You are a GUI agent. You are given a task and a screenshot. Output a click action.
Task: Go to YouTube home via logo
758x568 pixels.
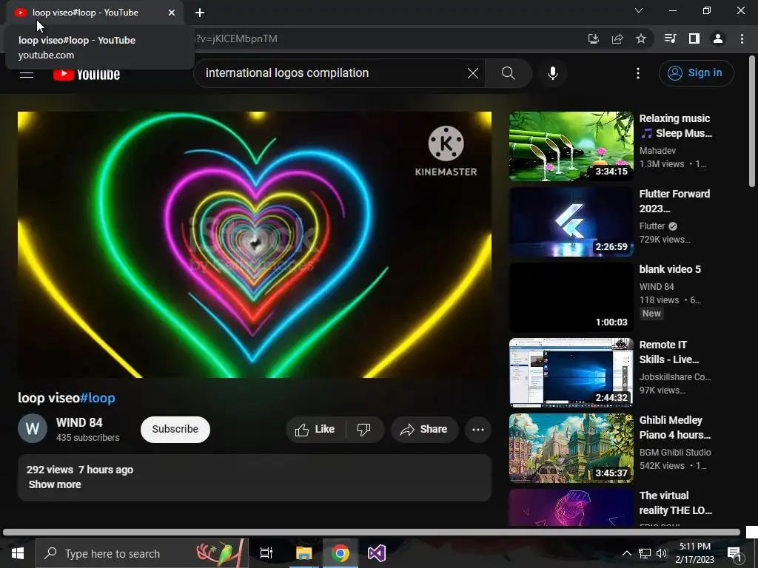[87, 74]
